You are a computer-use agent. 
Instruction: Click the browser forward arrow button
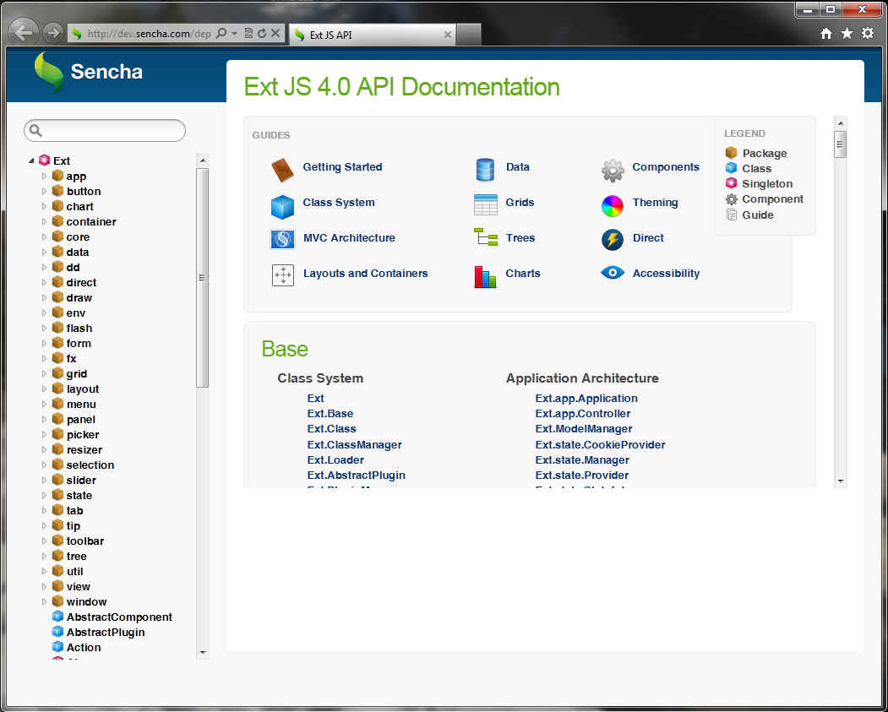point(52,33)
